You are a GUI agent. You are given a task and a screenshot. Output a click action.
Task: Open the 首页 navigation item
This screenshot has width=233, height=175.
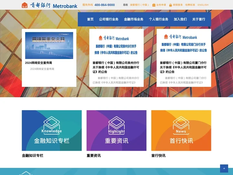pos(90,19)
